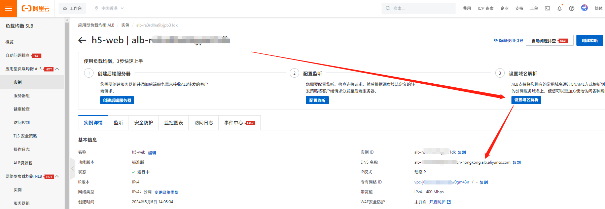The width and height of the screenshot is (605, 209).
Task: Open 健康检查 in the sidebar
Action: (x=22, y=109)
